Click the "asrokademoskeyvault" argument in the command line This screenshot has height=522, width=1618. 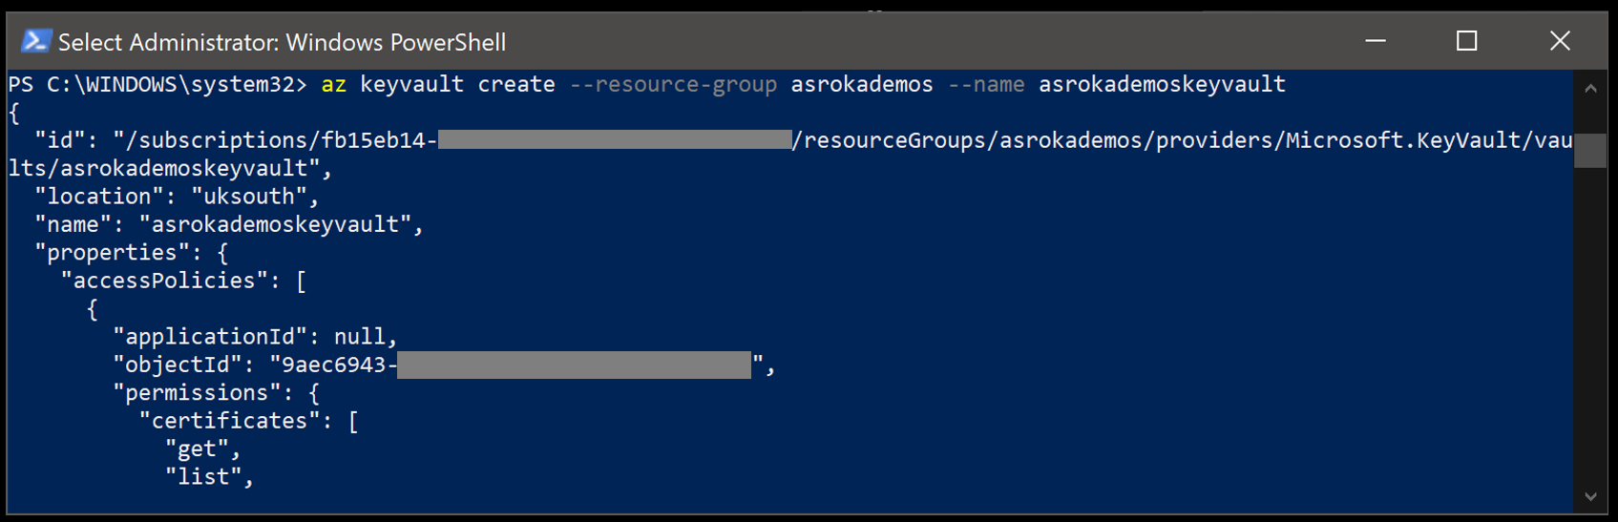pyautogui.click(x=1162, y=84)
